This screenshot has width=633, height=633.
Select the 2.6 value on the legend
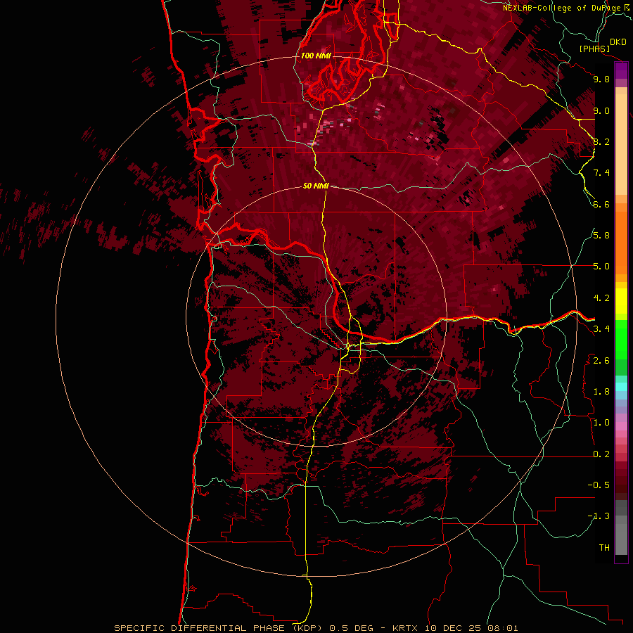click(x=601, y=361)
